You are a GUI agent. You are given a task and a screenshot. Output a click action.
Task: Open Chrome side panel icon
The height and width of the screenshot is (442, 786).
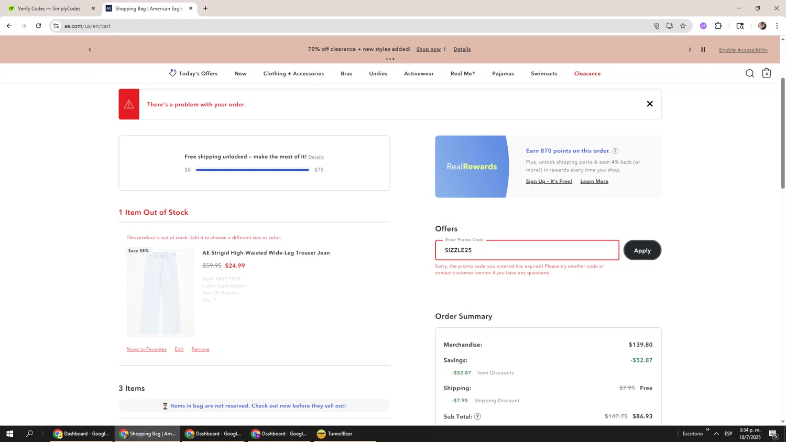click(740, 26)
